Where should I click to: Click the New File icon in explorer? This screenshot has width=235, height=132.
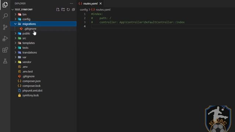58,10
